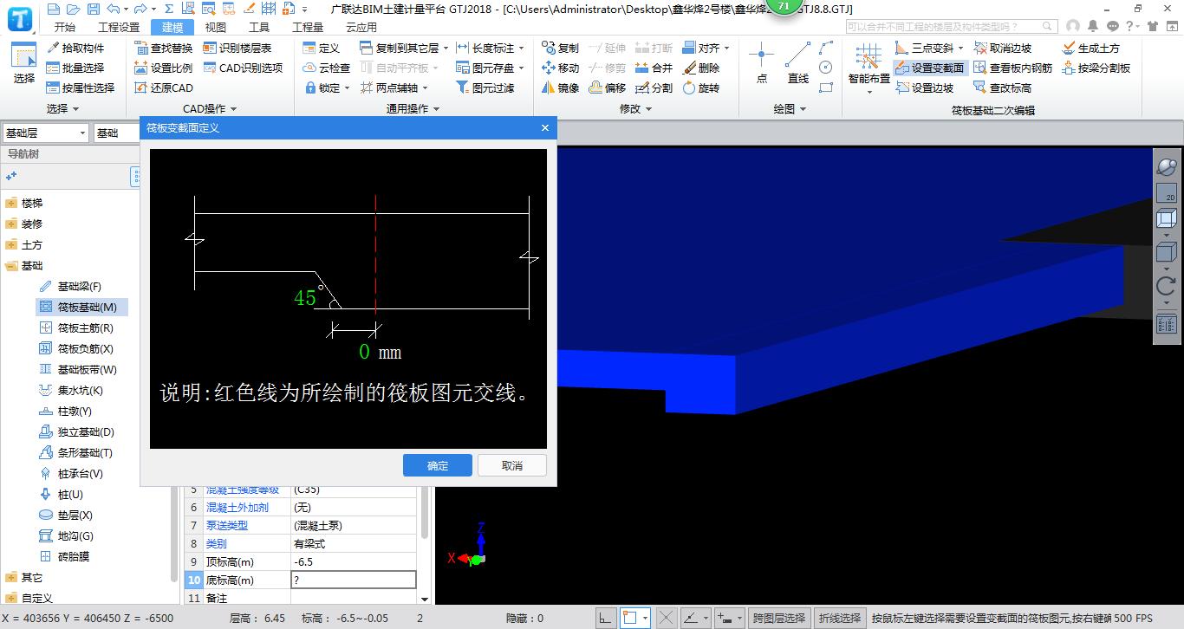Click 设置边坡 slope tool
This screenshot has width=1184, height=629.
(924, 88)
